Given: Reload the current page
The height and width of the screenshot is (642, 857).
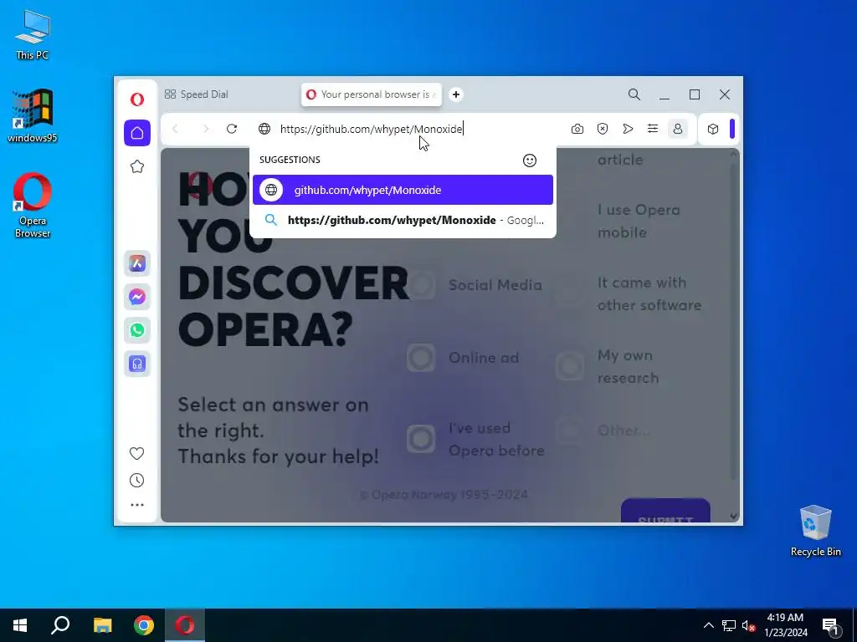Looking at the screenshot, I should point(232,129).
